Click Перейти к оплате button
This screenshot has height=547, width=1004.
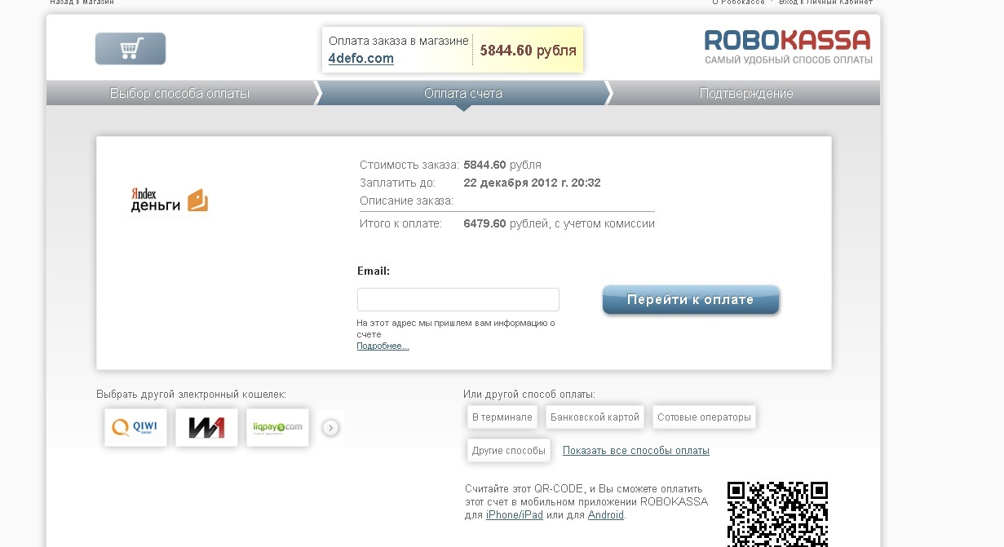pyautogui.click(x=691, y=299)
